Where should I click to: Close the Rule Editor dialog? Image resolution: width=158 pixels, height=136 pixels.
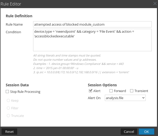click(x=155, y=4)
